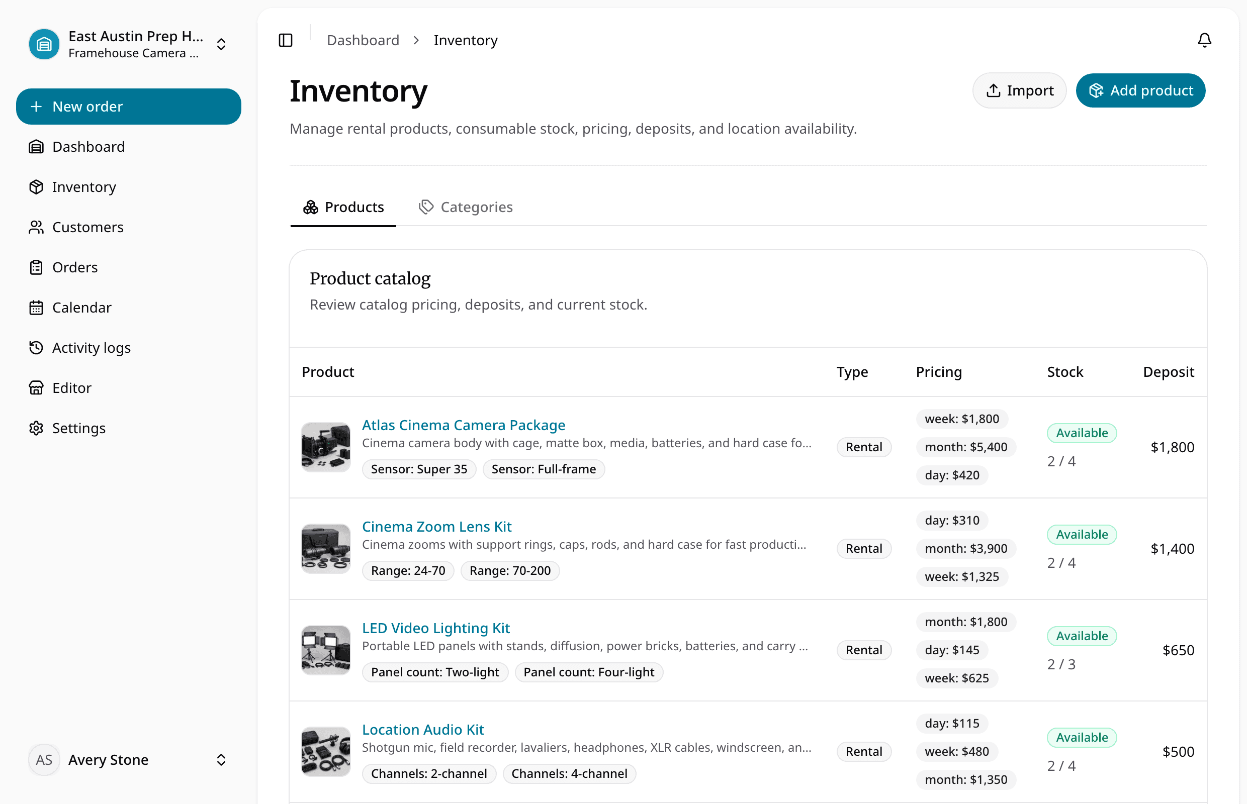Click the plus icon on New order
This screenshot has width=1247, height=804.
(36, 107)
